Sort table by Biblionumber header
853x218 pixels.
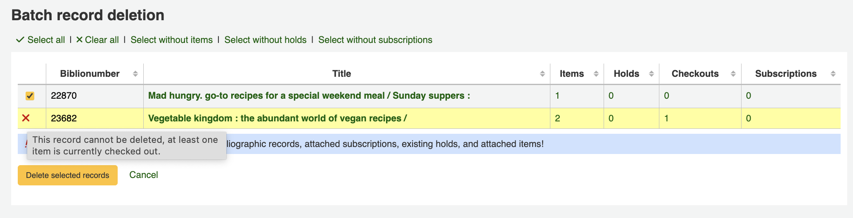coord(90,74)
